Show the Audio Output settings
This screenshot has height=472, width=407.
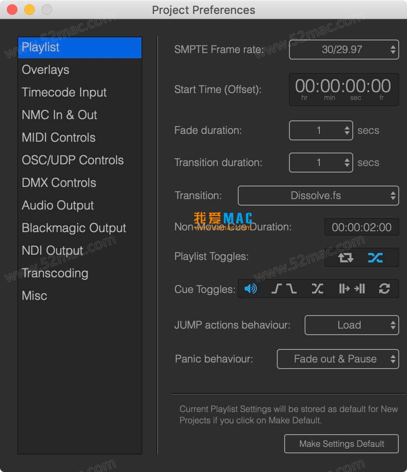[x=80, y=205]
